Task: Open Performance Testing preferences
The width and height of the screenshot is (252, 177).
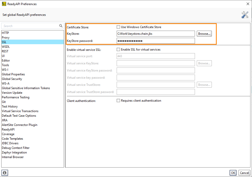Action: [x=32, y=97]
